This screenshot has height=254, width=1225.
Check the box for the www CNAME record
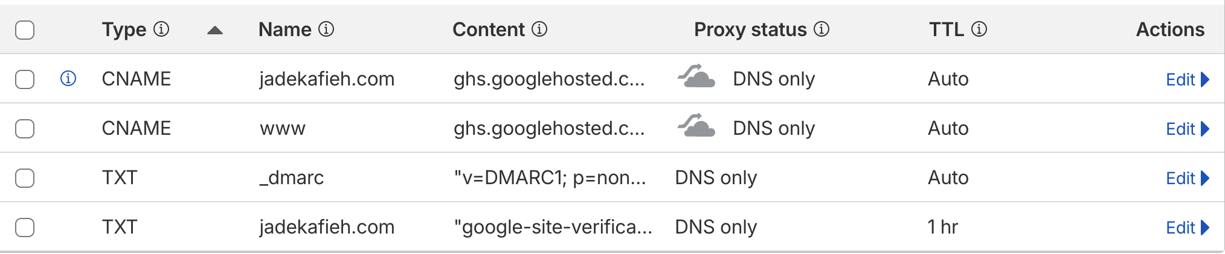[x=25, y=128]
